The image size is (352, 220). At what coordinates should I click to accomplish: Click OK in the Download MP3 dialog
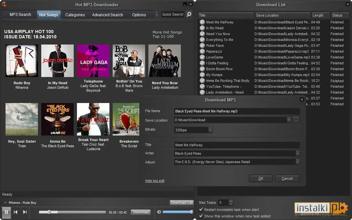tap(261, 178)
